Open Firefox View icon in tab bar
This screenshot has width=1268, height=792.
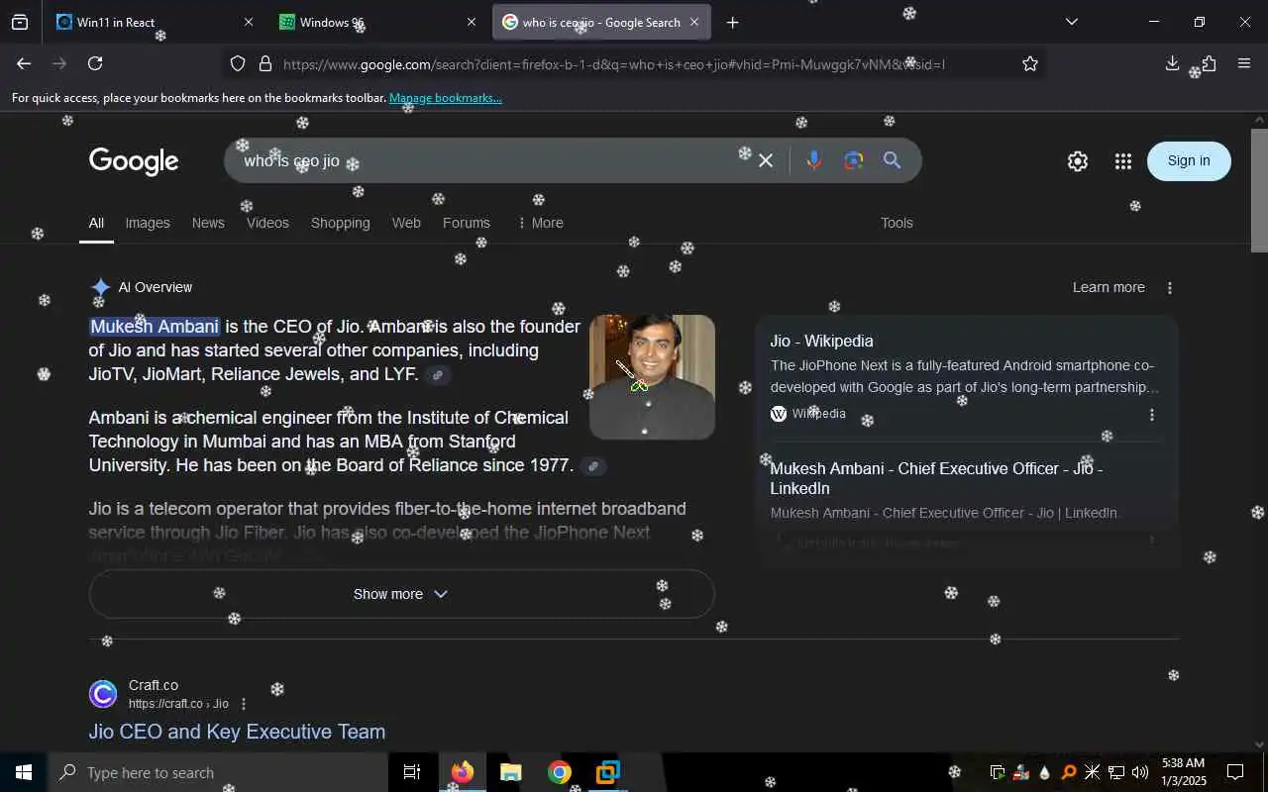click(x=20, y=22)
